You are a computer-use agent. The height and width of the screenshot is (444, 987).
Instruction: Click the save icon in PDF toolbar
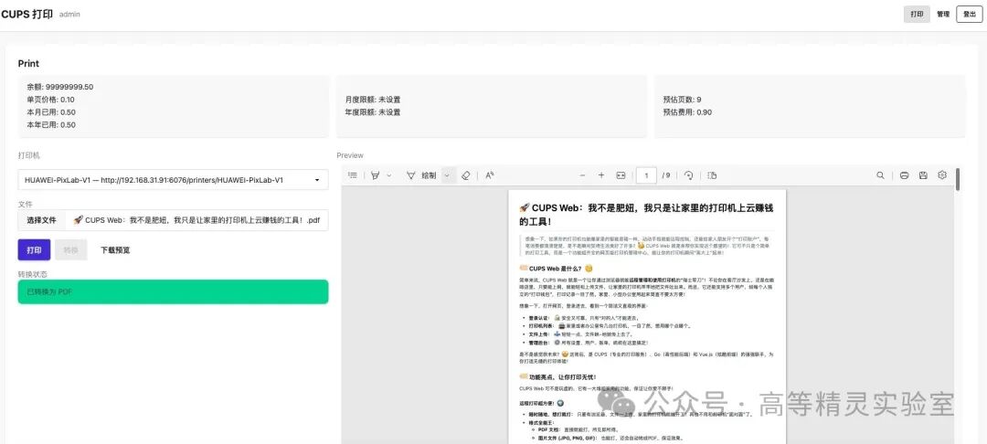(923, 175)
